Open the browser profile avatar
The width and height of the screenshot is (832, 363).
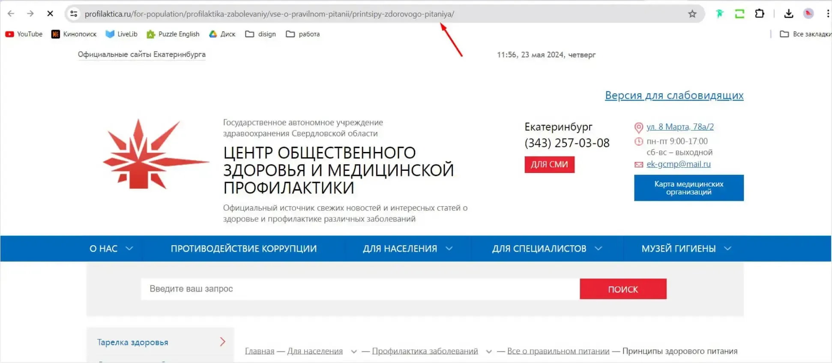point(808,14)
